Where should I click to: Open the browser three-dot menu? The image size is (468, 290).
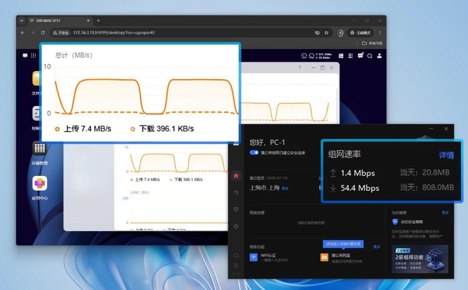380,33
